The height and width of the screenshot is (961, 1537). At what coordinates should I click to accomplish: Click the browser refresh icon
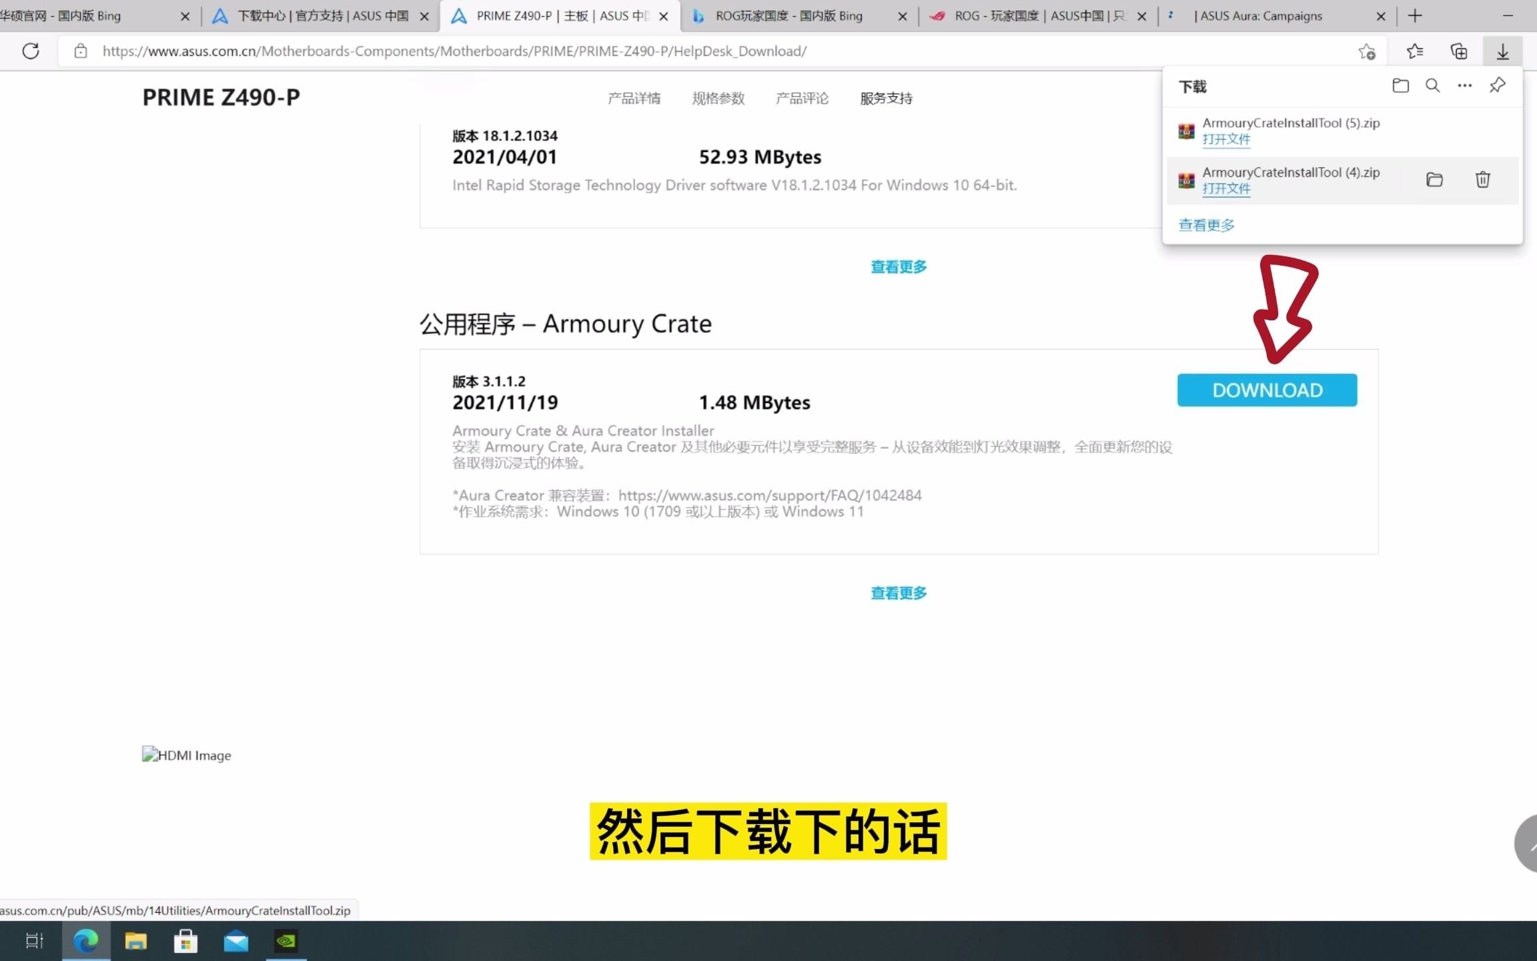31,51
